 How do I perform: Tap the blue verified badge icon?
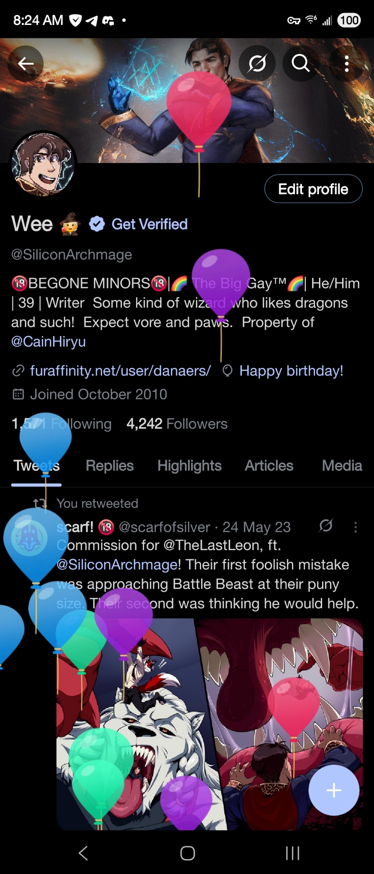point(97,224)
